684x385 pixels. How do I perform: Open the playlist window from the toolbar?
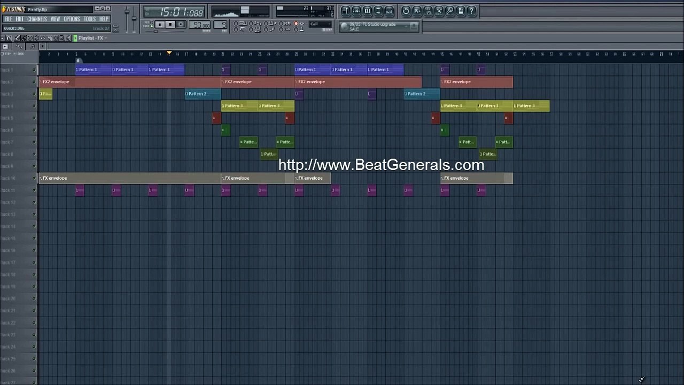point(346,11)
